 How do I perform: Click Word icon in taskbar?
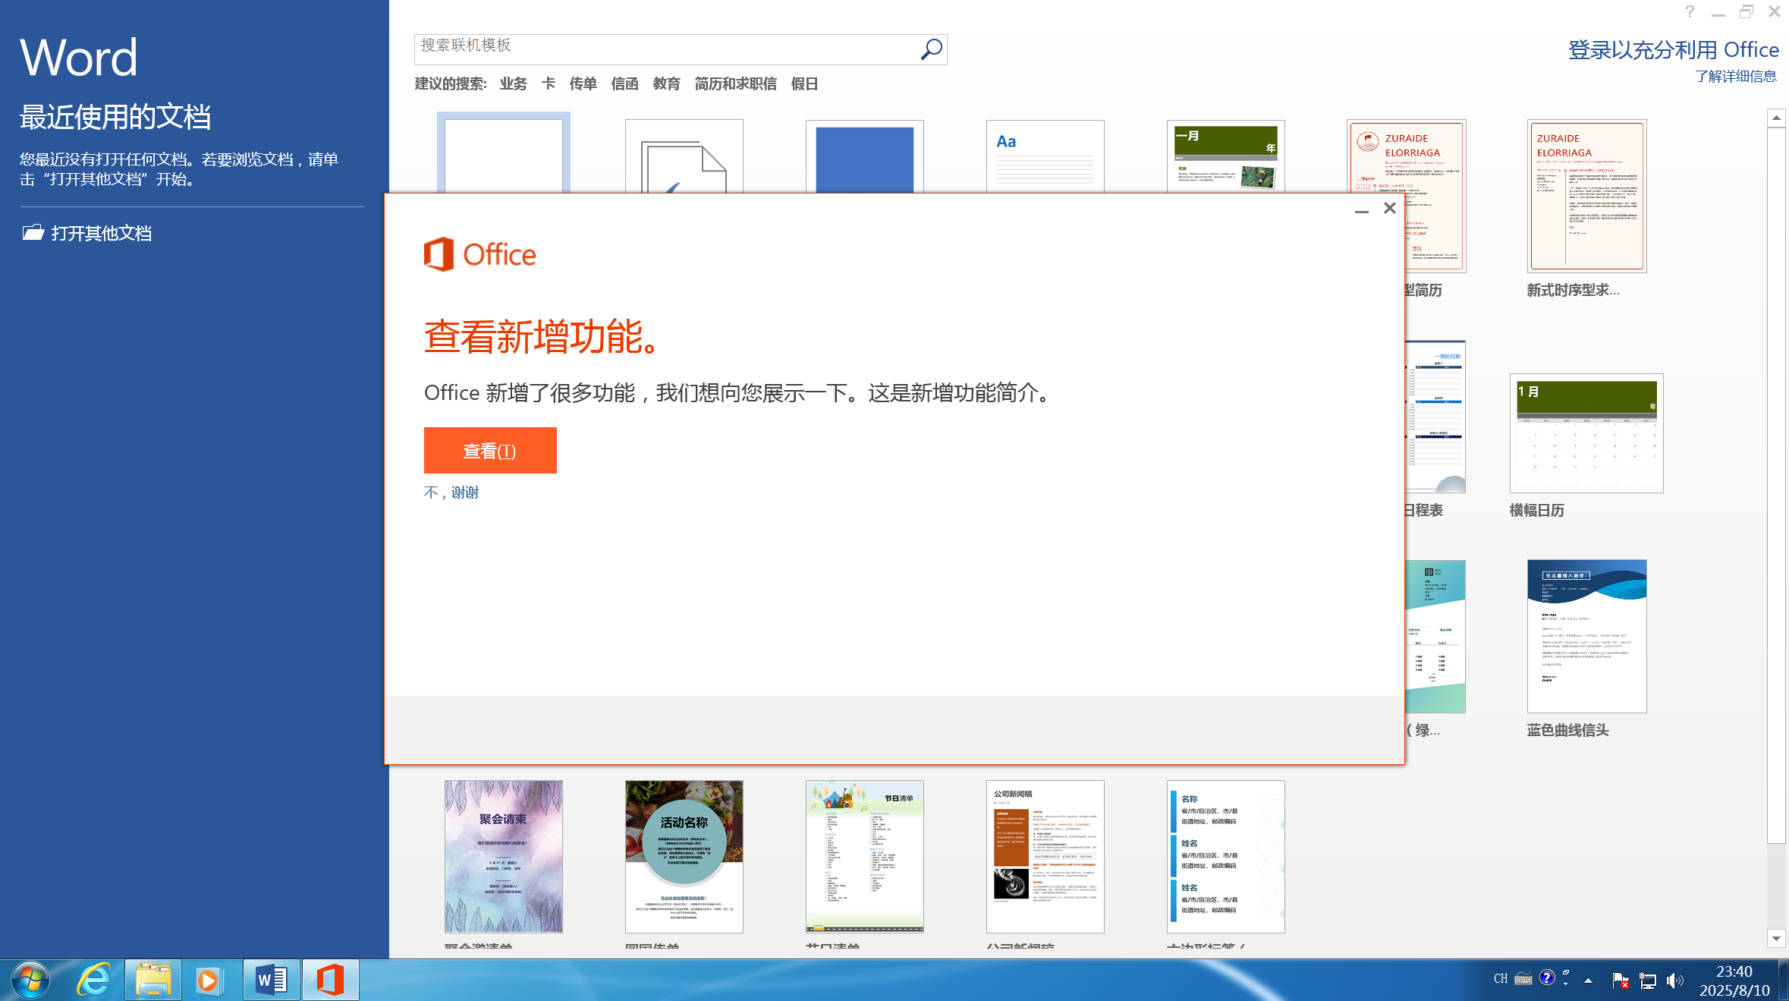click(x=272, y=980)
